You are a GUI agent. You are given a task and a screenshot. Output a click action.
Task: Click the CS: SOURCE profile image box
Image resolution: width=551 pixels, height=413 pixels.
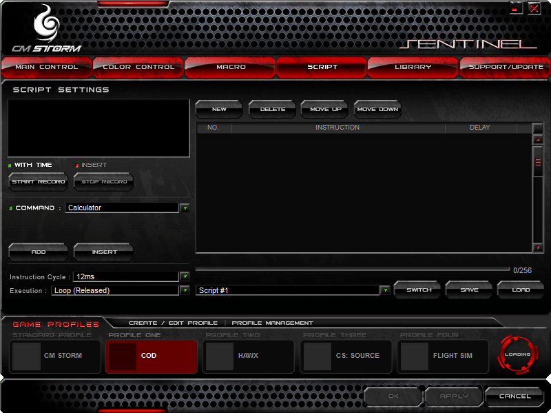pyautogui.click(x=318, y=356)
